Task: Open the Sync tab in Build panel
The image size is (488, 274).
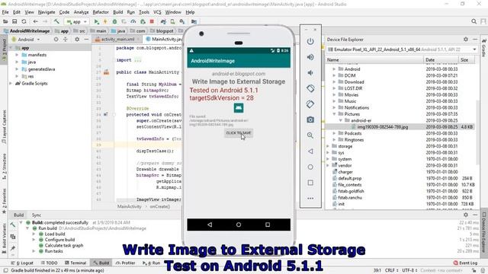Action: coord(37,215)
